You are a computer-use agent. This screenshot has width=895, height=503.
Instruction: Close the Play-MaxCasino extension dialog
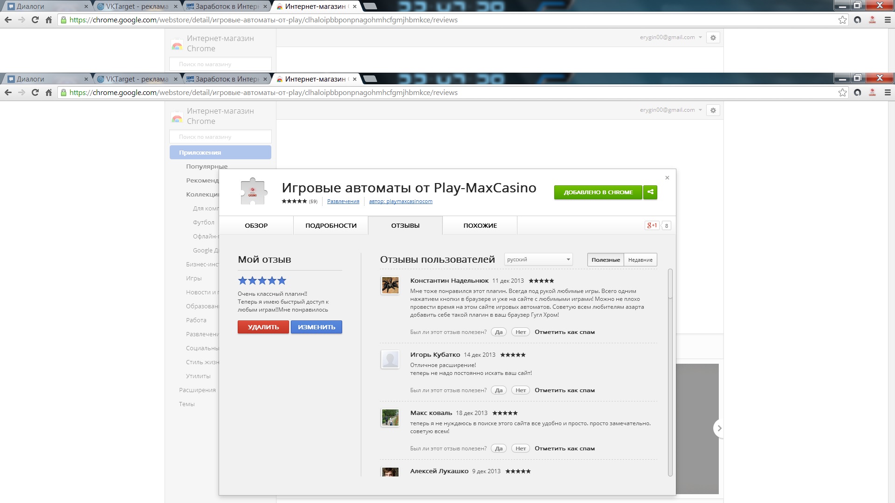tap(667, 177)
